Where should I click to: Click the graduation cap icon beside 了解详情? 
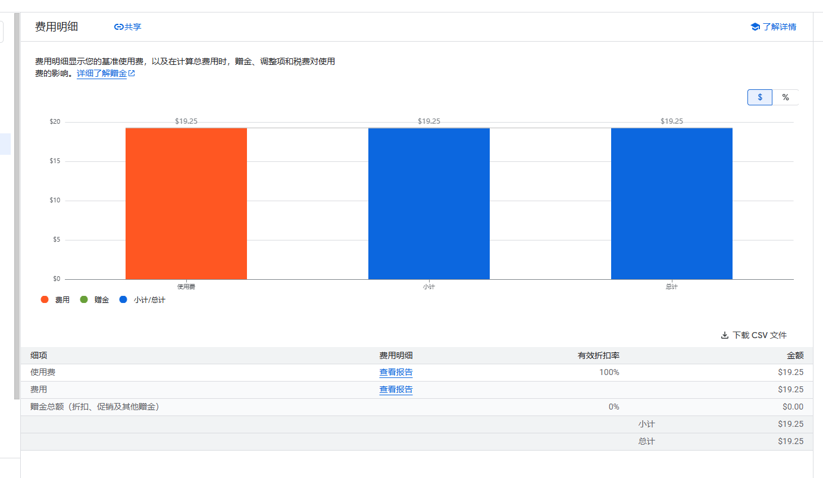coord(755,27)
